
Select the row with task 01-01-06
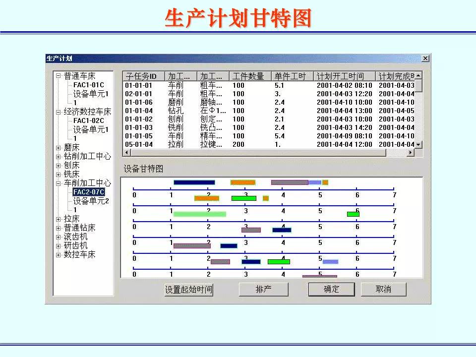pos(139,102)
